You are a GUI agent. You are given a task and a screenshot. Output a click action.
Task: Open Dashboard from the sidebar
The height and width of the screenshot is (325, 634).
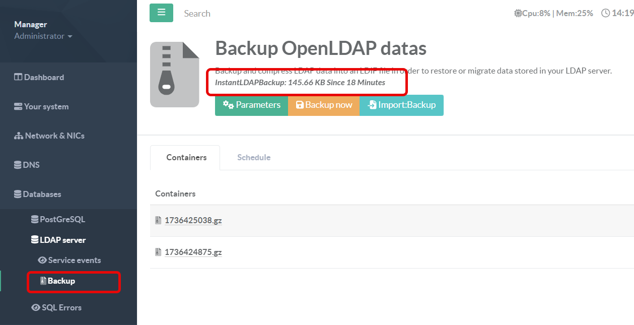[x=39, y=77]
